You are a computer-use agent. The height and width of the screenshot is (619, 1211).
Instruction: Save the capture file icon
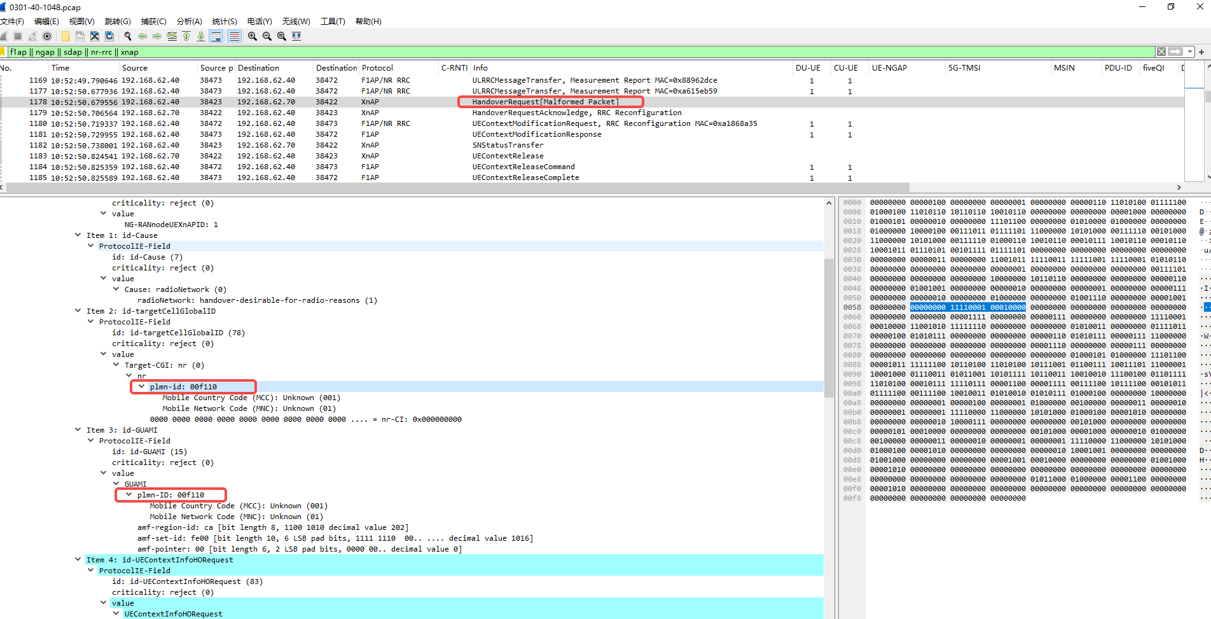80,36
